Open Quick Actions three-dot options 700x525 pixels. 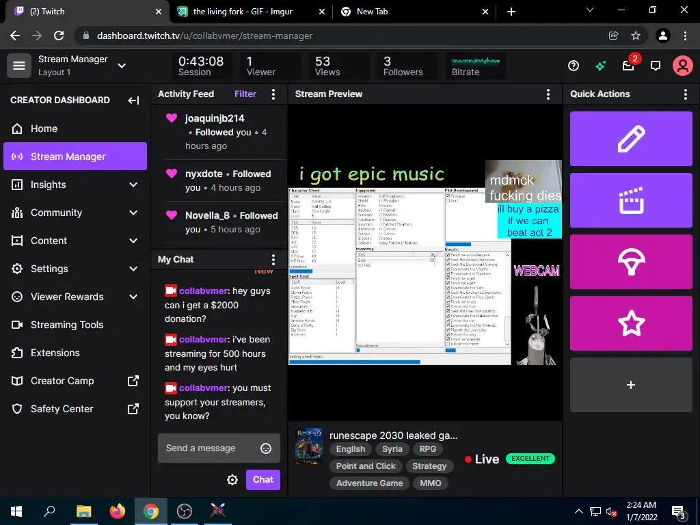685,94
